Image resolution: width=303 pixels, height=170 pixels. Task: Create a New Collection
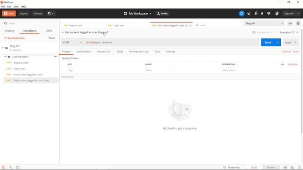coord(14,38)
